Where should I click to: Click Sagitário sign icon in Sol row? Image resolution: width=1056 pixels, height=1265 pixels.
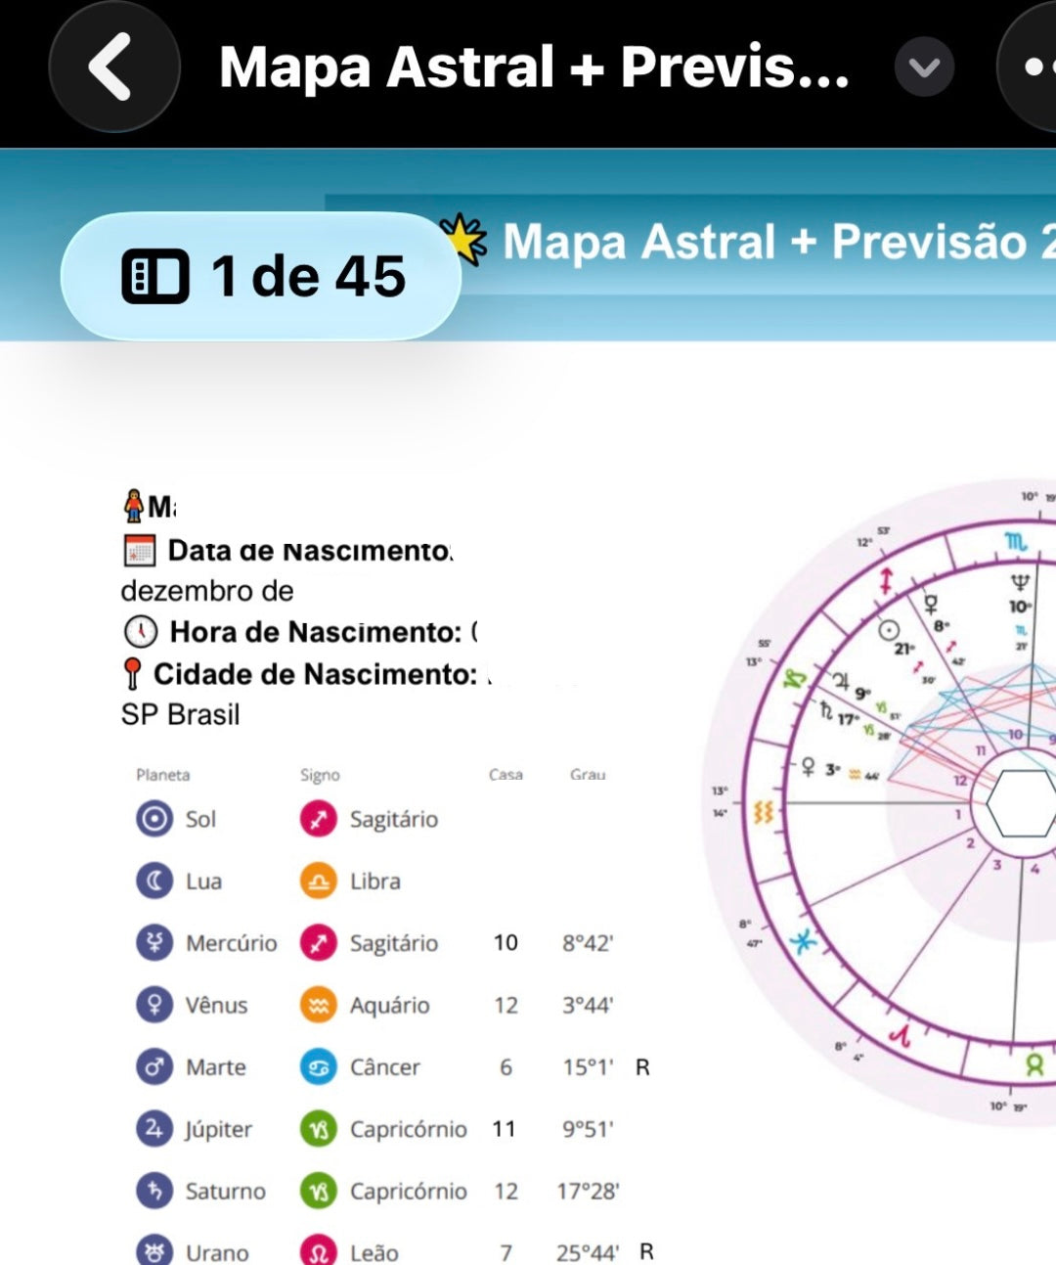click(x=318, y=819)
